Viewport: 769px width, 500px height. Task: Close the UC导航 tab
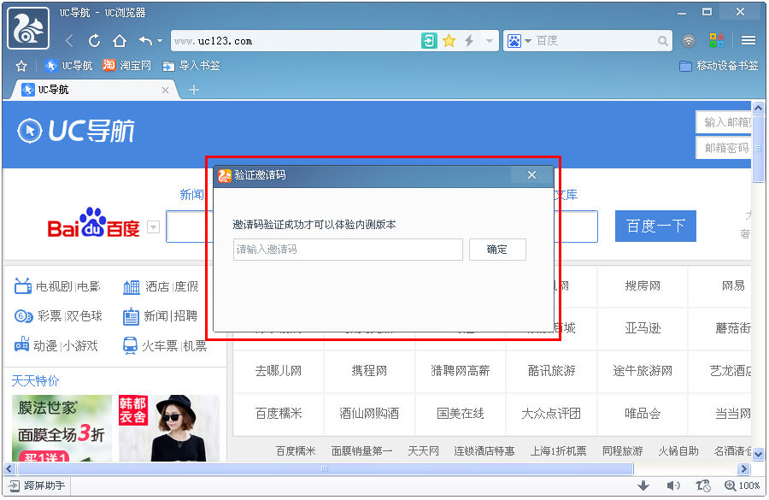tap(165, 91)
